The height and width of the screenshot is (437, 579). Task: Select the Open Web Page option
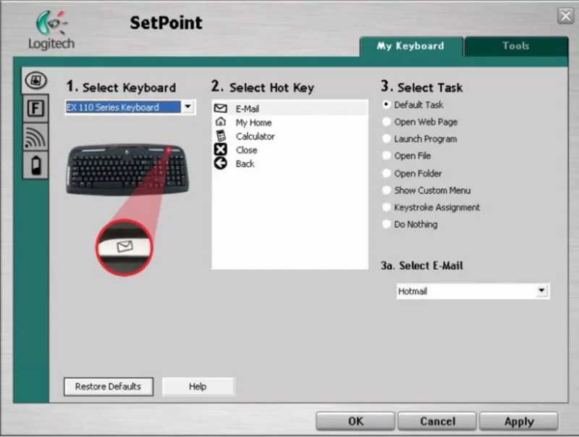[x=420, y=122]
